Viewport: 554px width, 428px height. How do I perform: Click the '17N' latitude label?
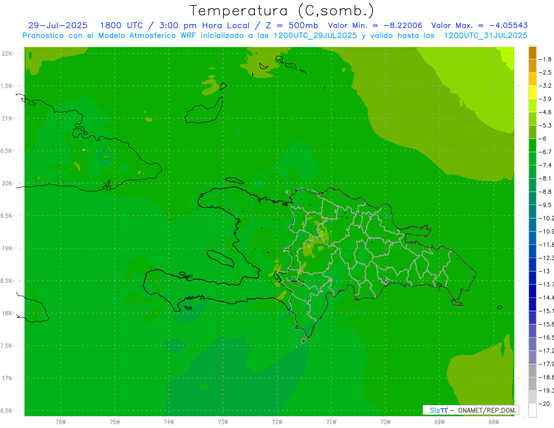tap(7, 378)
